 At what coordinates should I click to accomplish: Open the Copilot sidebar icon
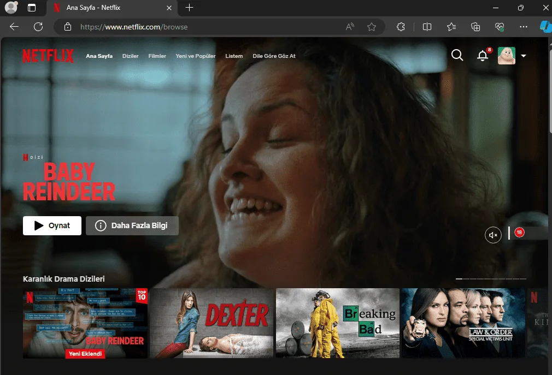pyautogui.click(x=545, y=27)
